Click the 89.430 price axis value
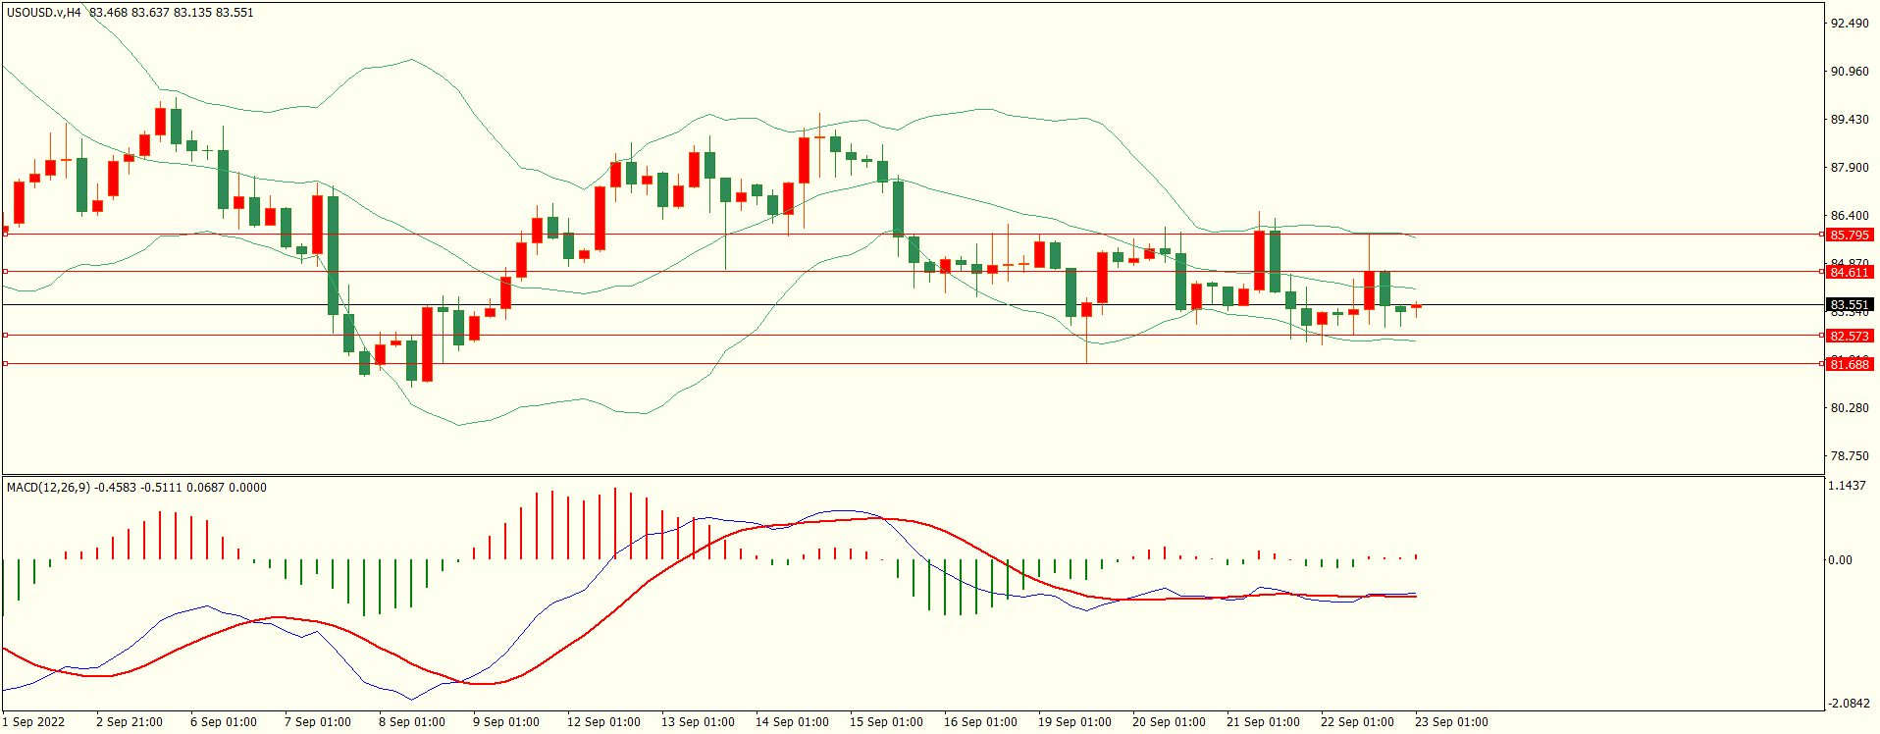This screenshot has height=734, width=1880. pos(1851,120)
